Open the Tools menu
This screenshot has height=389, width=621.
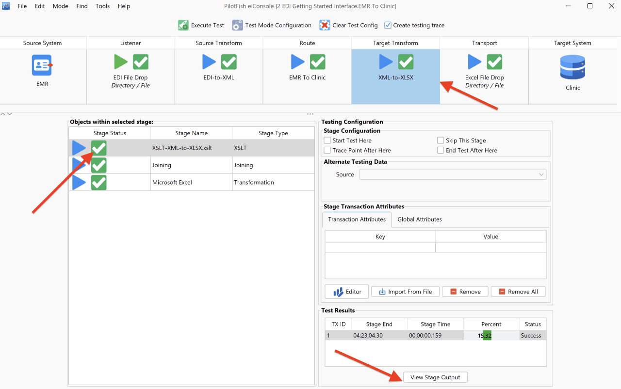[x=102, y=6]
